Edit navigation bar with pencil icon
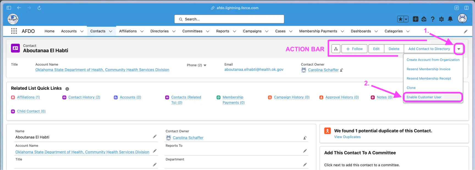The width and height of the screenshot is (475, 170). point(466,31)
